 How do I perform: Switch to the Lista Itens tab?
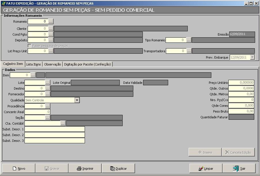[33, 64]
